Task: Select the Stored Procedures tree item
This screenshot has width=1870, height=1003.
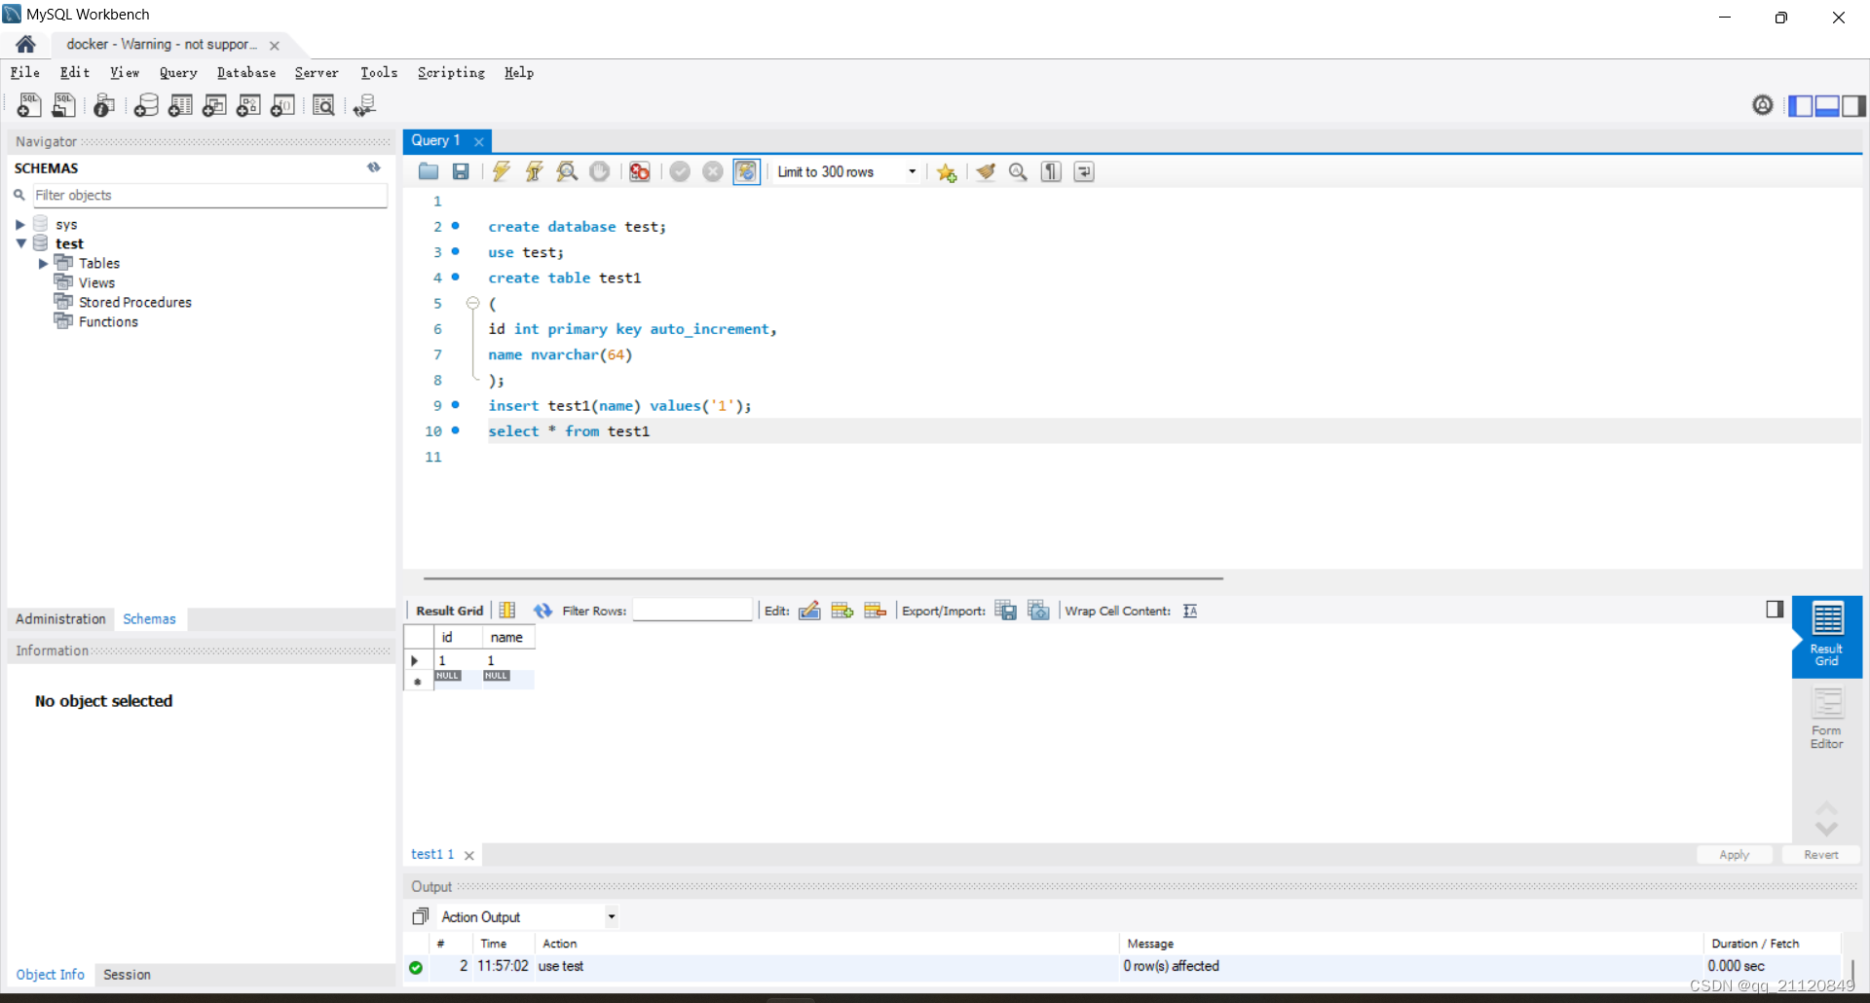Action: coord(134,302)
